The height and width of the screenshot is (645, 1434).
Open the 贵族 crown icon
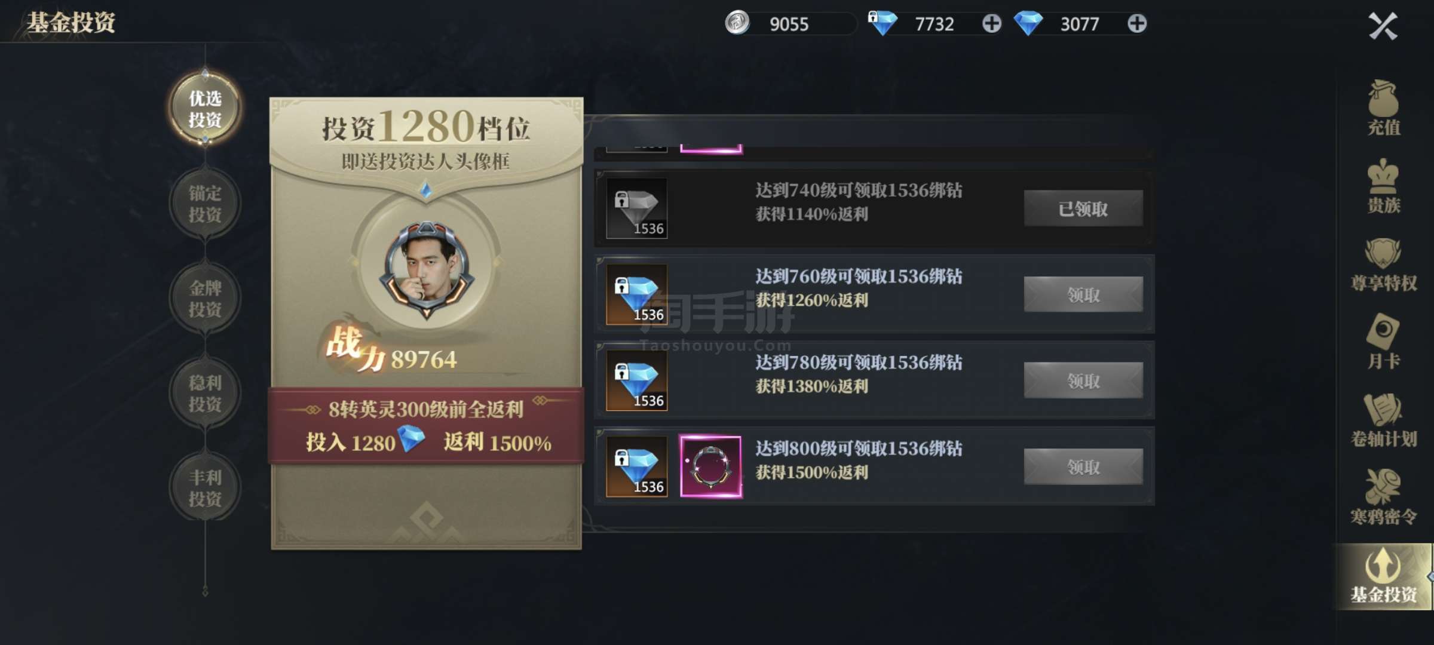click(x=1383, y=186)
